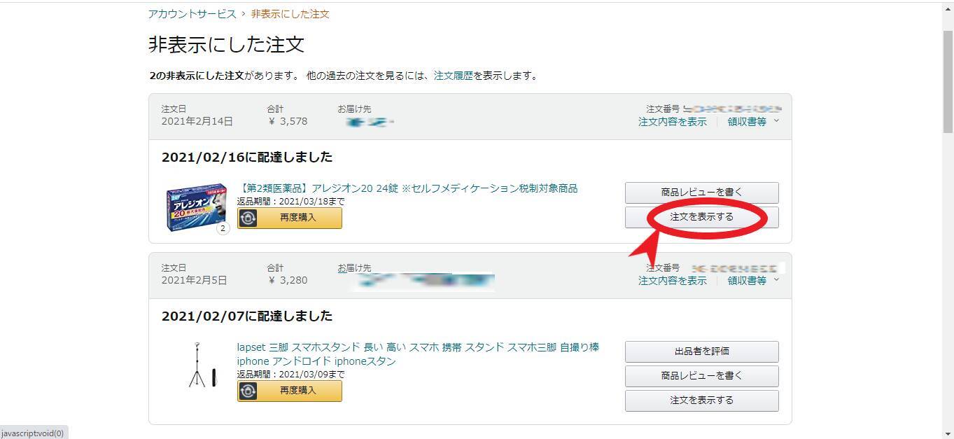Open アカウントサービス breadcrumb link
The height and width of the screenshot is (439, 954).
pyautogui.click(x=192, y=14)
